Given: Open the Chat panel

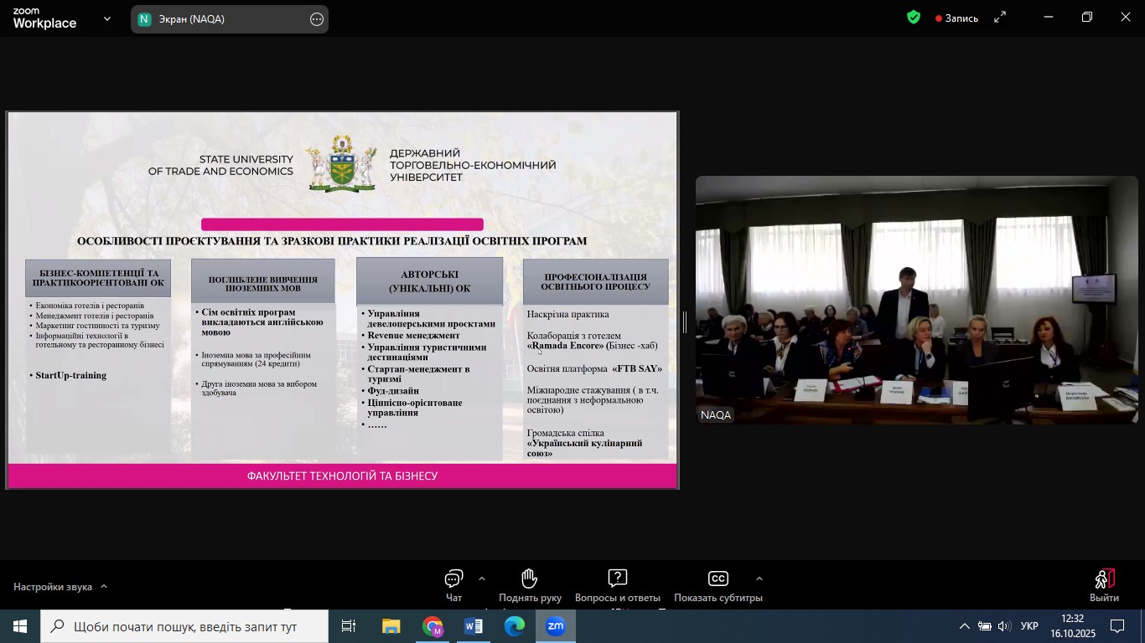Looking at the screenshot, I should [453, 584].
